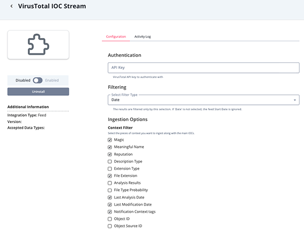This screenshot has height=230, width=304.
Task: Click the 'Enabled' label next to the switch
Action: click(x=52, y=80)
